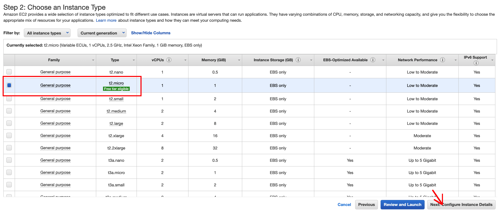Select the t2.nano instance checkbox
Viewport: 498px width, 212px height.
[x=9, y=72]
